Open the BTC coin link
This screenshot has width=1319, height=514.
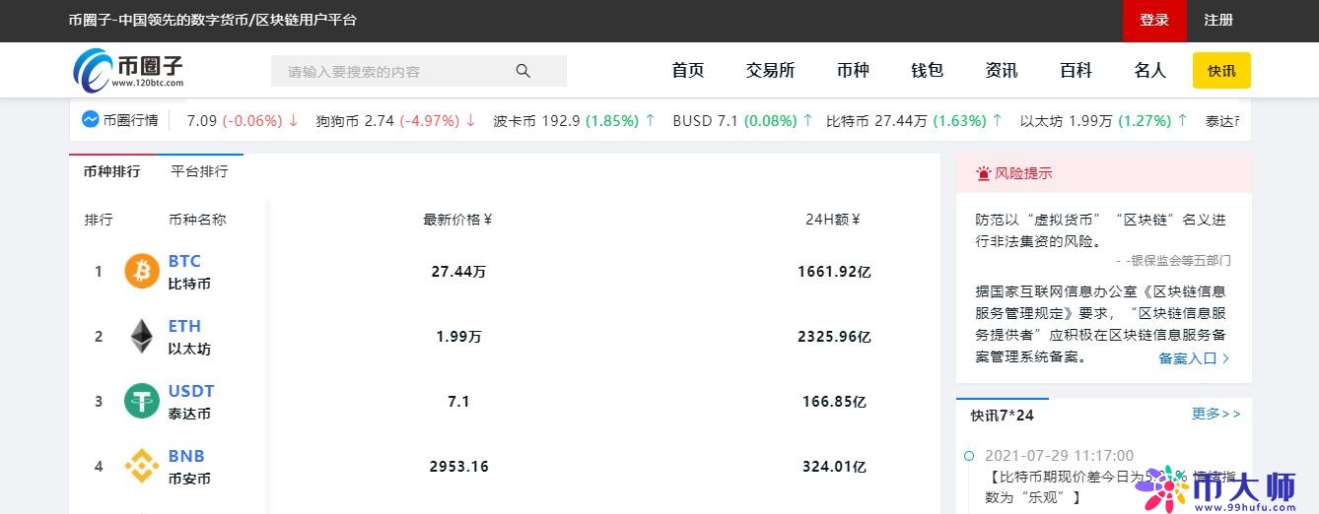coord(184,261)
